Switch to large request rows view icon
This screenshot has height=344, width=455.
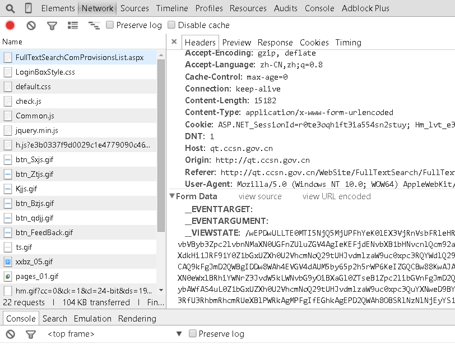(x=73, y=25)
